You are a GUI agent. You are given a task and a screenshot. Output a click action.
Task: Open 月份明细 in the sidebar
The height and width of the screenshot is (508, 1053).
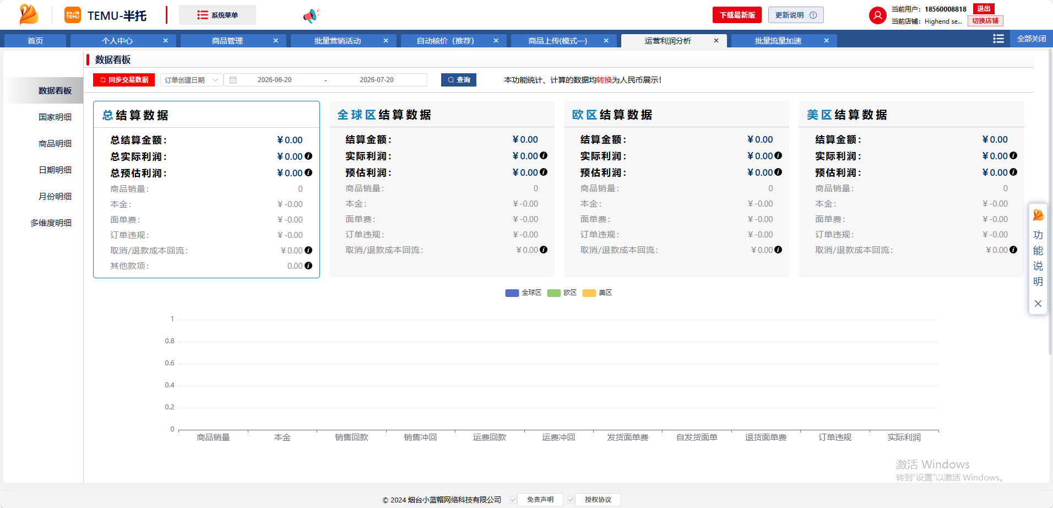pyautogui.click(x=55, y=196)
